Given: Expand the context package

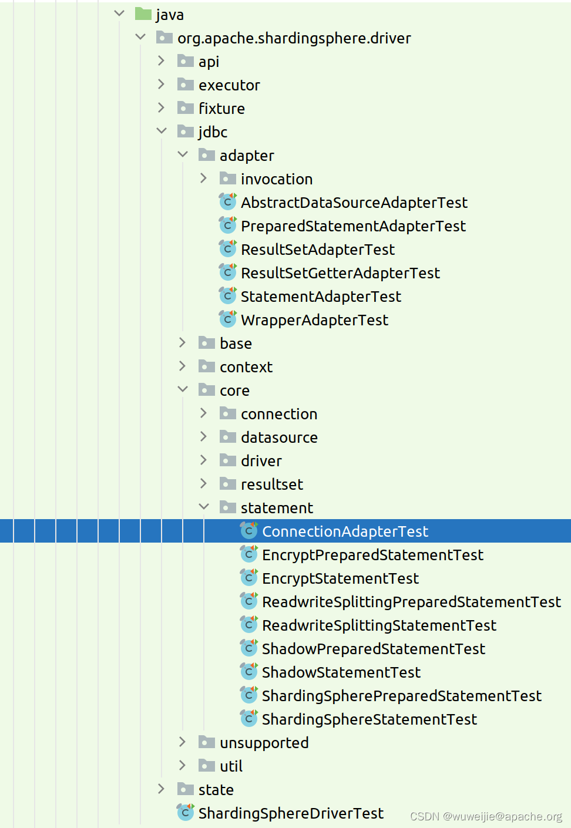Looking at the screenshot, I should tap(183, 366).
